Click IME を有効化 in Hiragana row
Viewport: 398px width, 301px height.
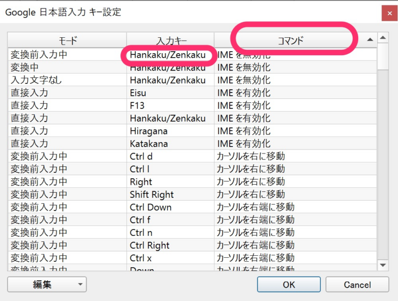[296, 131]
